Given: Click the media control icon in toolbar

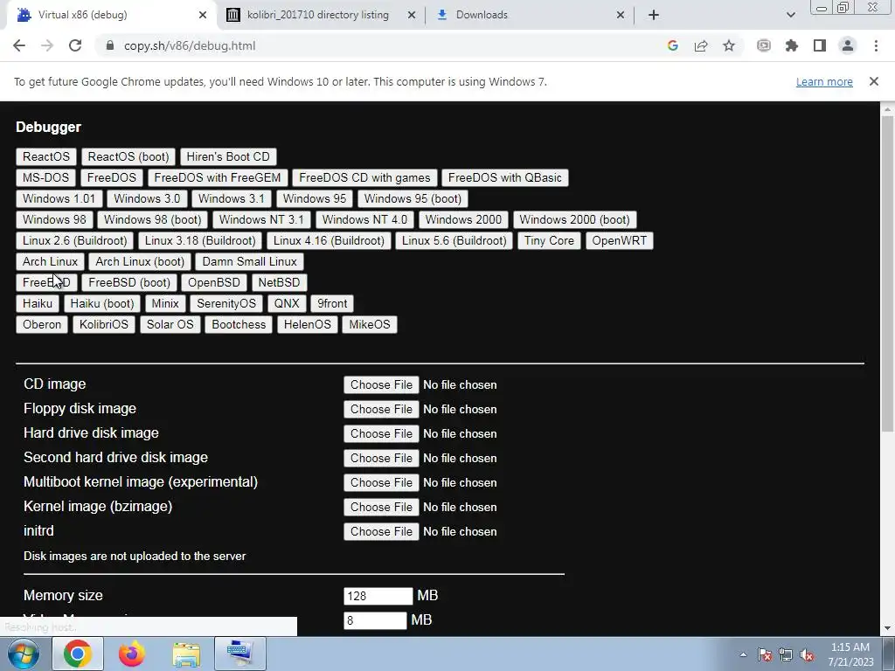Looking at the screenshot, I should pyautogui.click(x=763, y=45).
